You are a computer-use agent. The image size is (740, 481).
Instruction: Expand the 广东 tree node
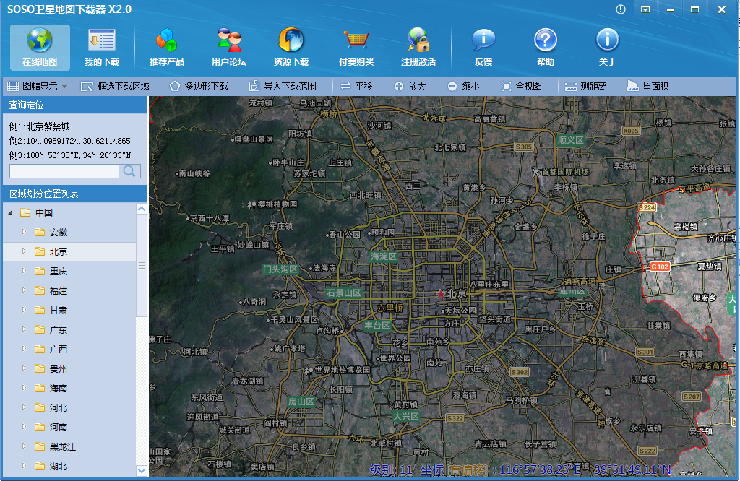pyautogui.click(x=24, y=329)
